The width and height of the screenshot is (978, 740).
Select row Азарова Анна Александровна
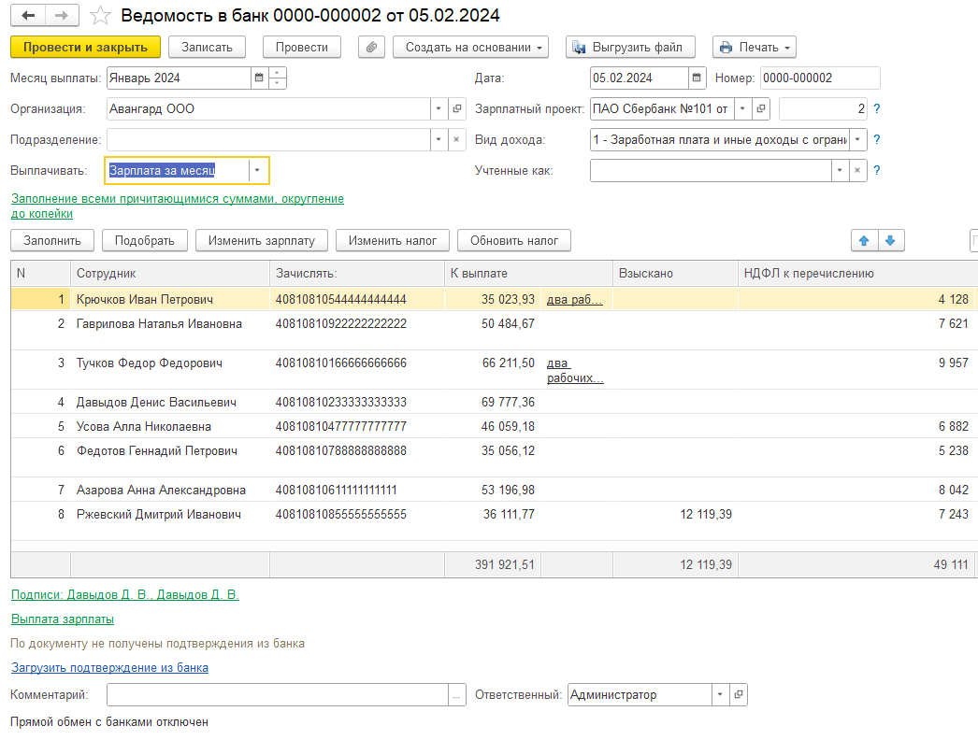click(x=494, y=490)
